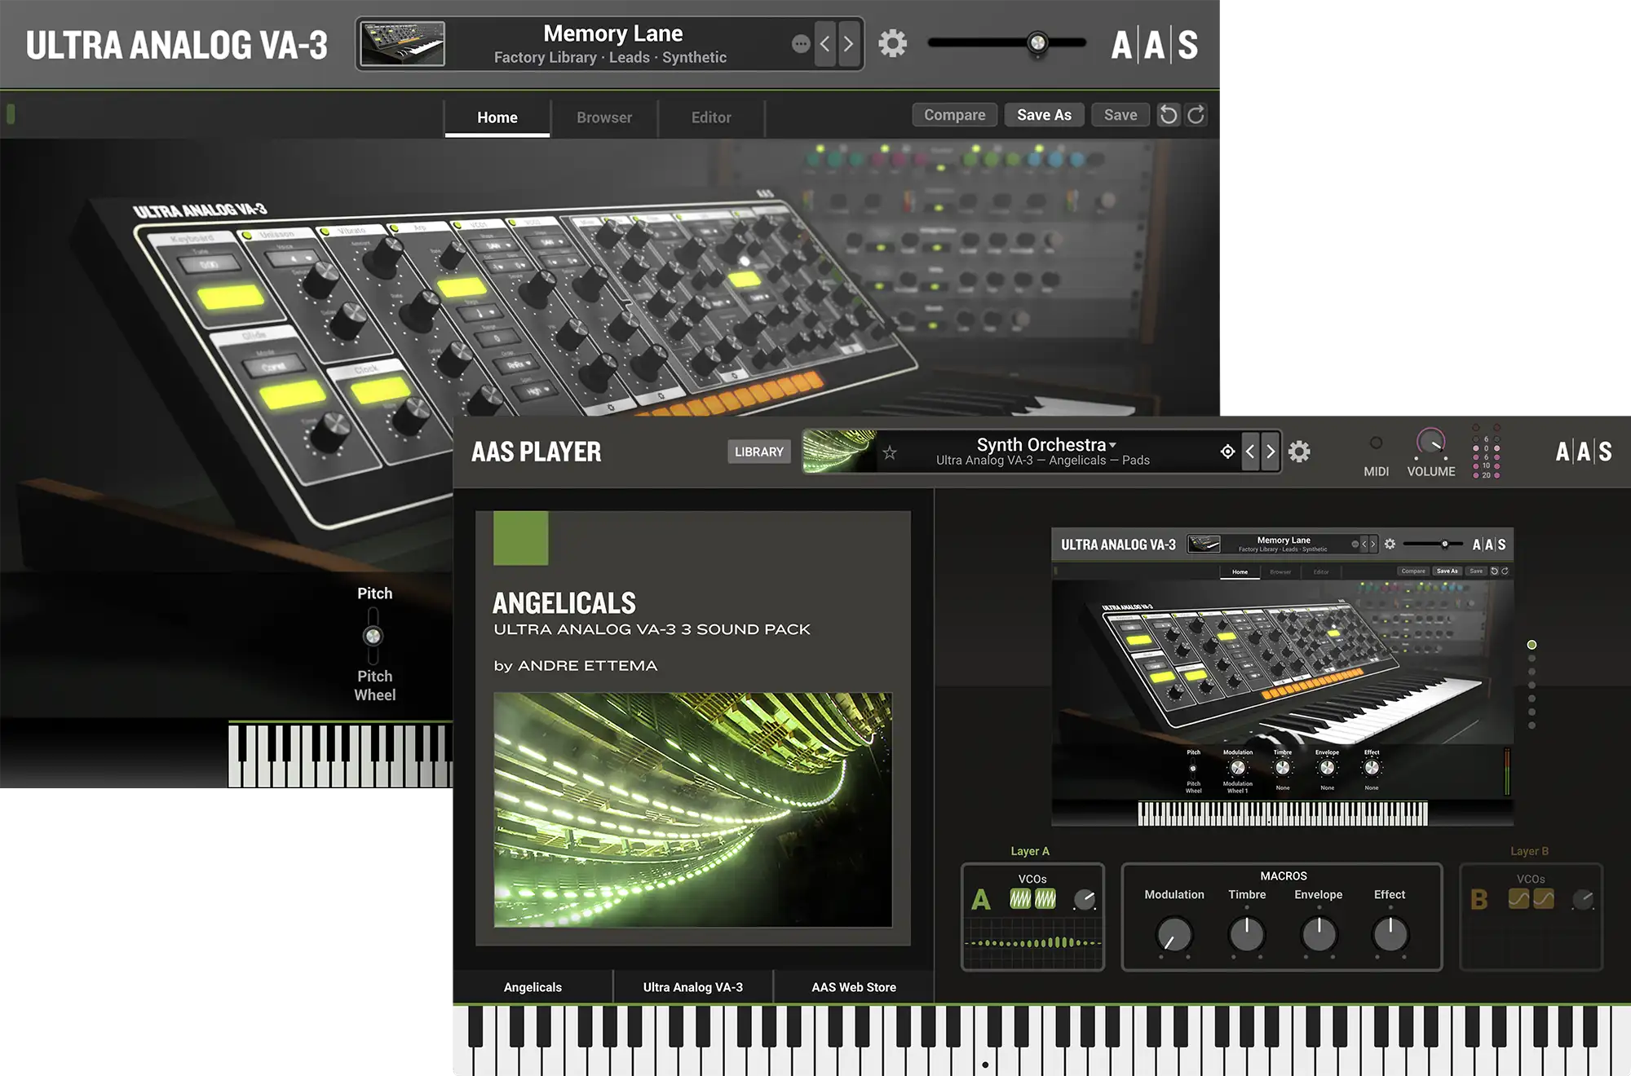Viewport: 1631px width, 1076px height.
Task: Go to next preset in AAS Player
Action: point(1270,452)
